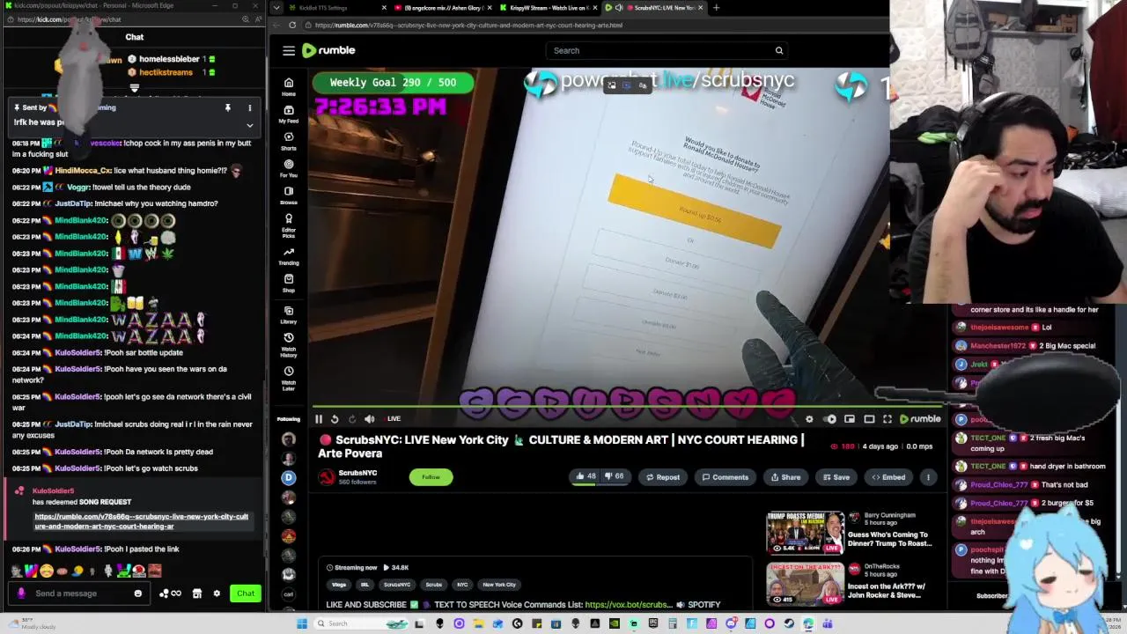
Task: Open Editor Picks in Rumble sidebar
Action: click(x=288, y=225)
